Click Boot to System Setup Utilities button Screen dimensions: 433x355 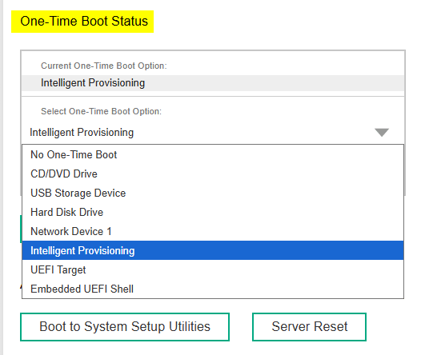(x=125, y=327)
